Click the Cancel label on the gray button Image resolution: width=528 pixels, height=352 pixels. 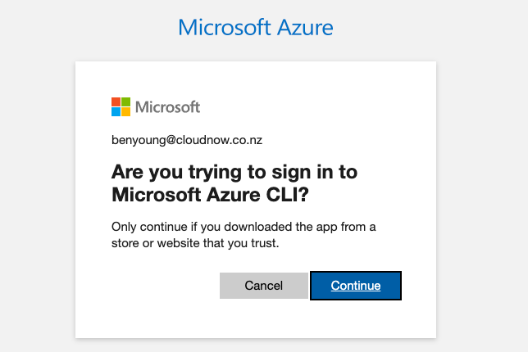(264, 286)
